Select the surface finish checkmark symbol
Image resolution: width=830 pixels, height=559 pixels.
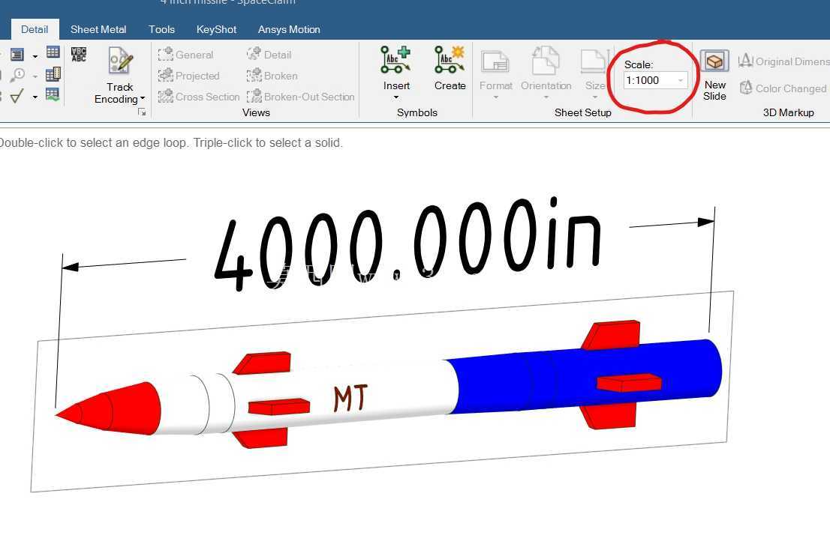pyautogui.click(x=17, y=96)
